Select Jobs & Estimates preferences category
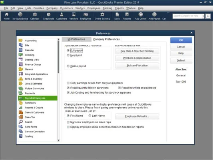 pyautogui.click(x=38, y=84)
